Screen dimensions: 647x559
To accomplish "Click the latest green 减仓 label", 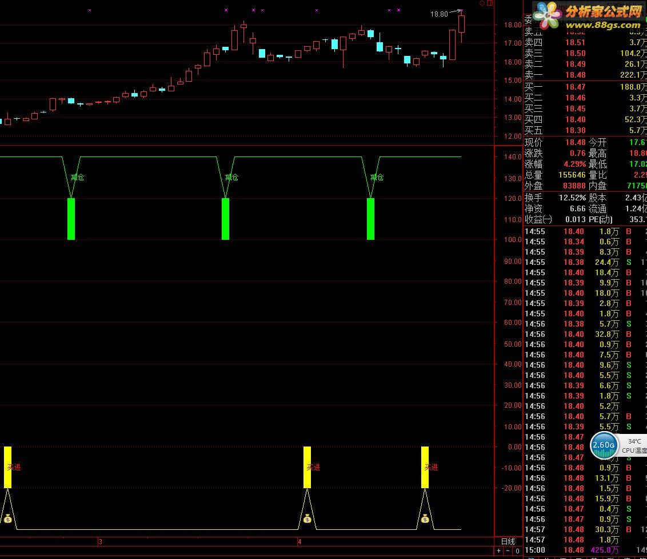I will pos(377,177).
